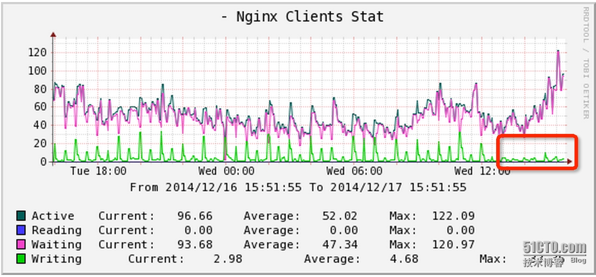The height and width of the screenshot is (277, 596).
Task: Click the y-axis label 20
Action: (x=41, y=143)
